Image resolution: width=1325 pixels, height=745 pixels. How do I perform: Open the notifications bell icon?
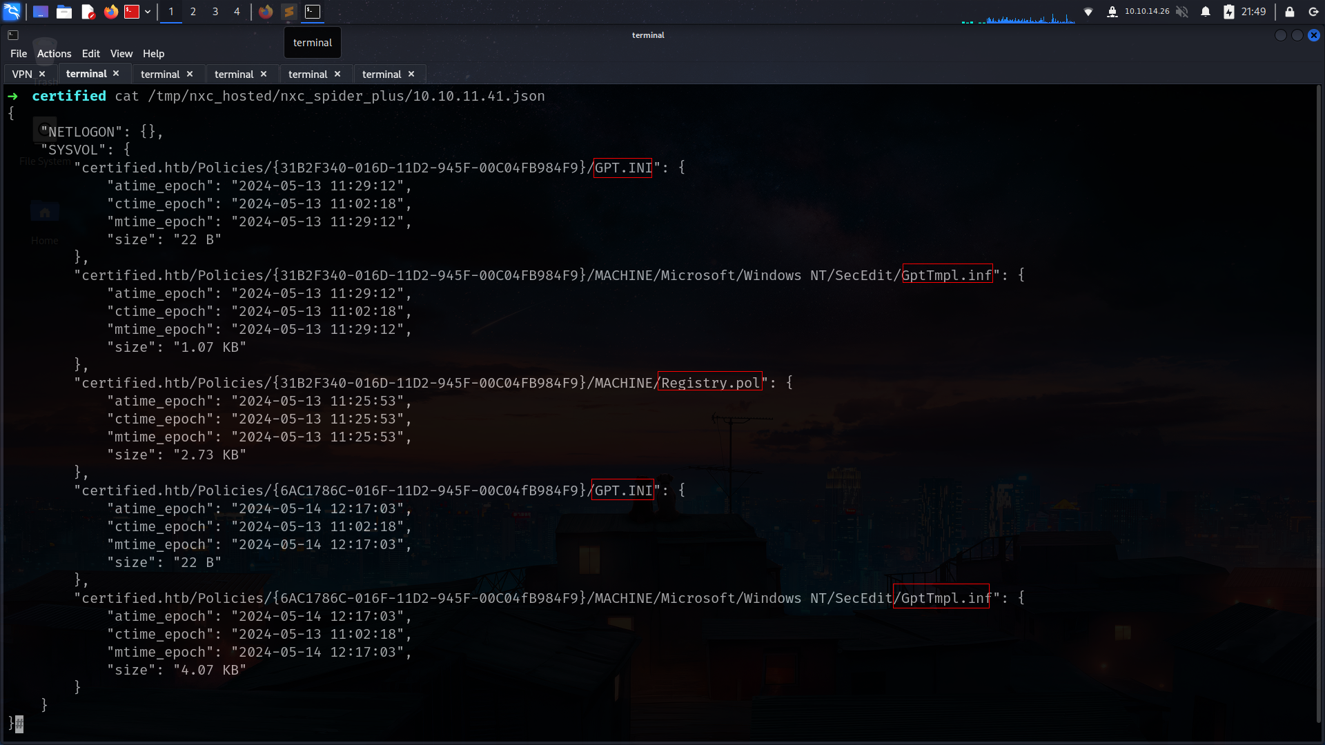(1206, 12)
